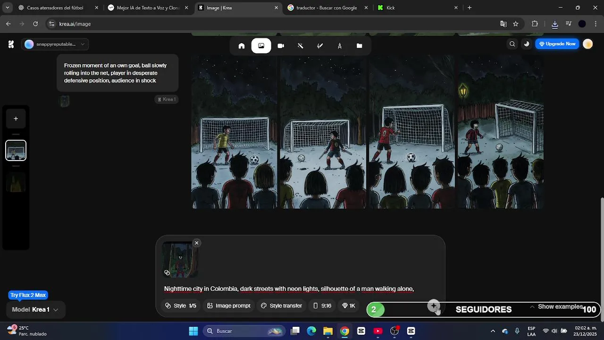The width and height of the screenshot is (604, 340).
Task: Open the yellow-shirt player generated image
Action: pyautogui.click(x=235, y=132)
